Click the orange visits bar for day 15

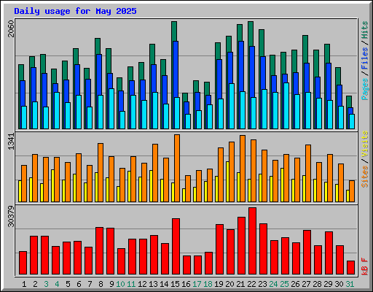pos(177,168)
